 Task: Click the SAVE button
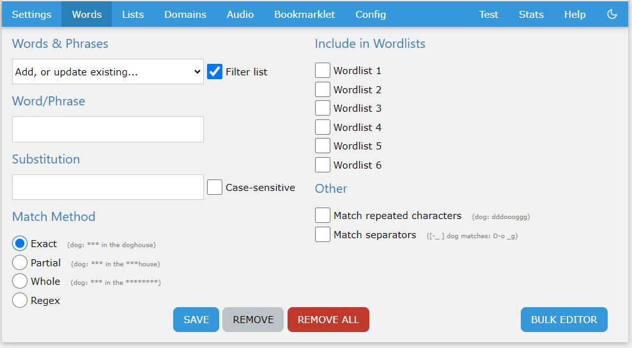[x=196, y=319]
